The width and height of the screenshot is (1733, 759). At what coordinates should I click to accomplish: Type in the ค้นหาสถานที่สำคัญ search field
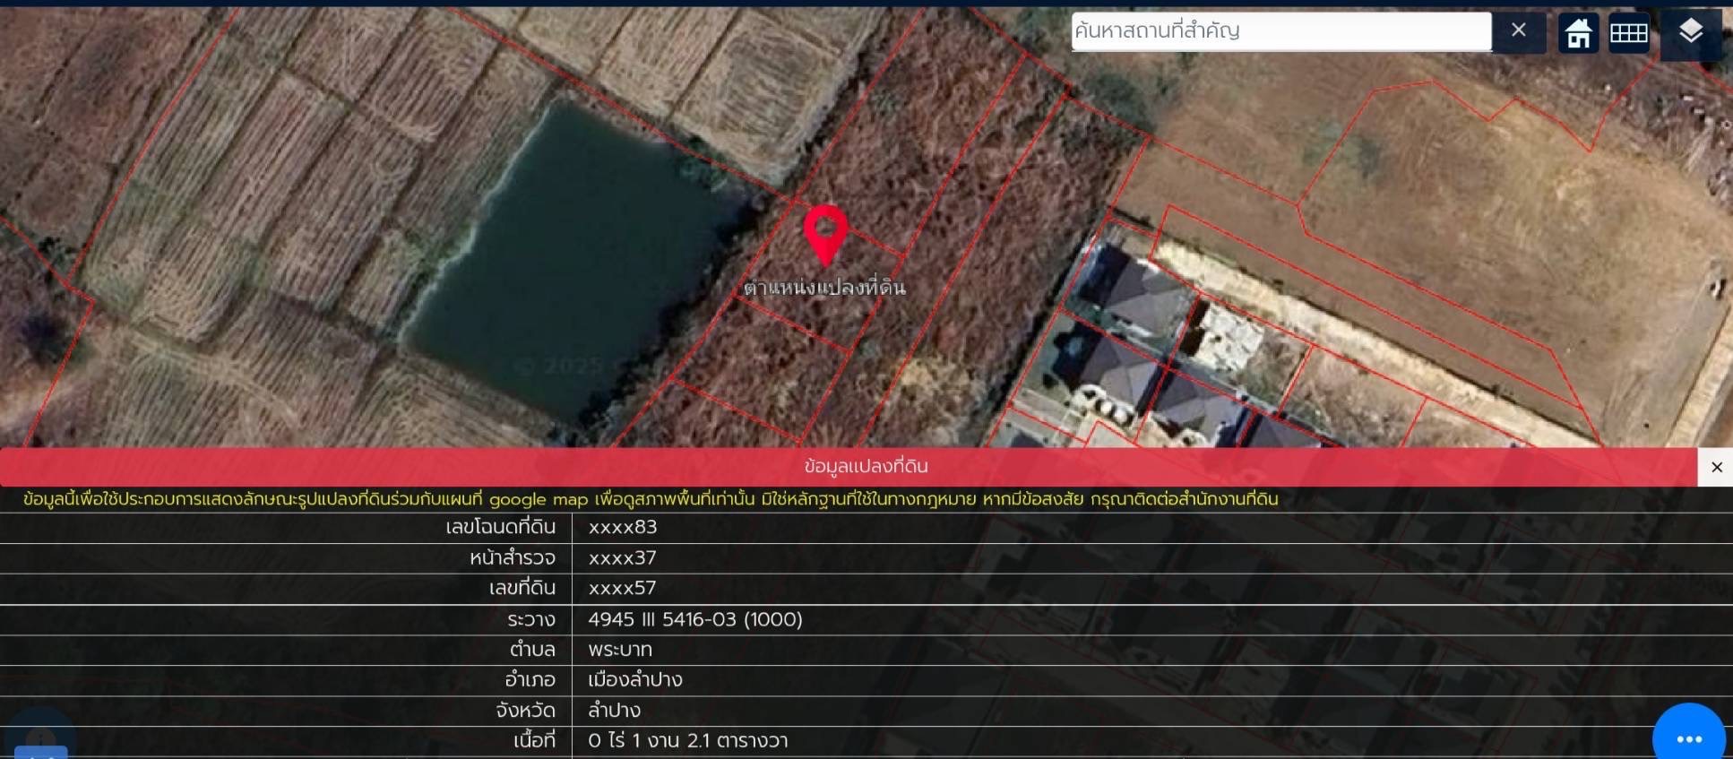pyautogui.click(x=1281, y=31)
